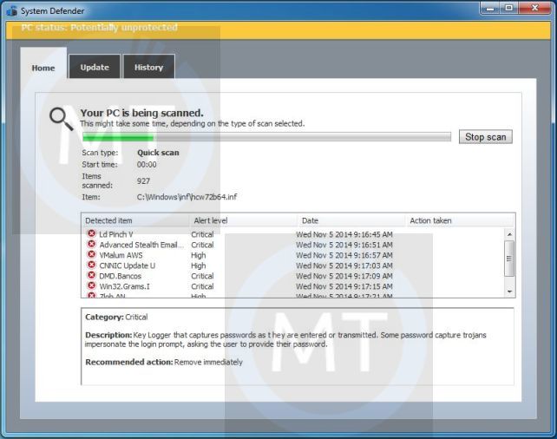Click the Quick scan type value

coord(158,153)
